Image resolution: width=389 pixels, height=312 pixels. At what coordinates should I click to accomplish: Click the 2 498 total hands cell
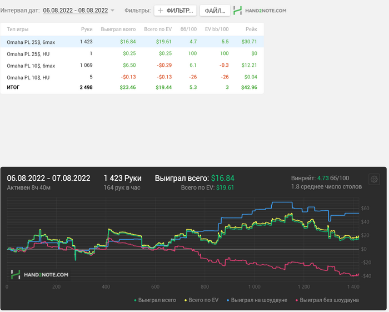click(86, 87)
